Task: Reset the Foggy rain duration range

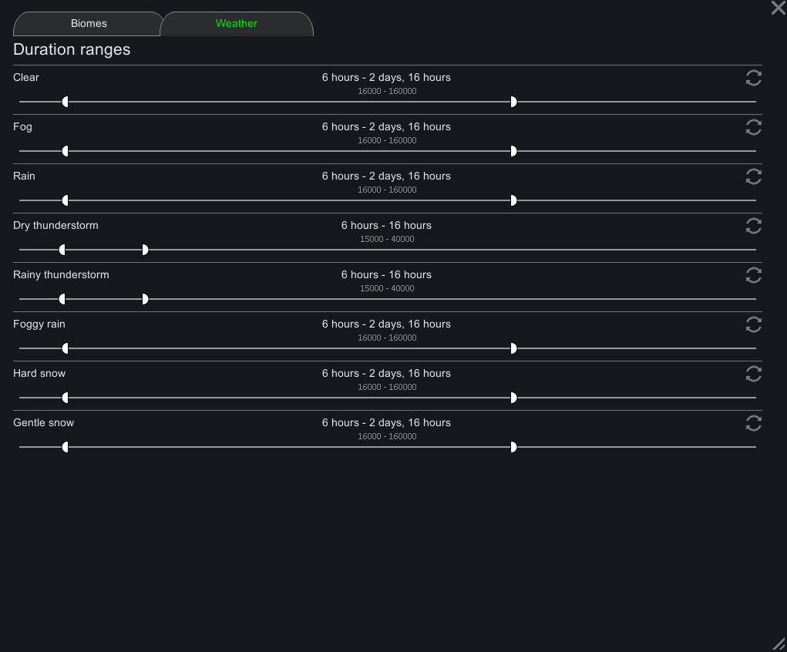Action: 753,324
